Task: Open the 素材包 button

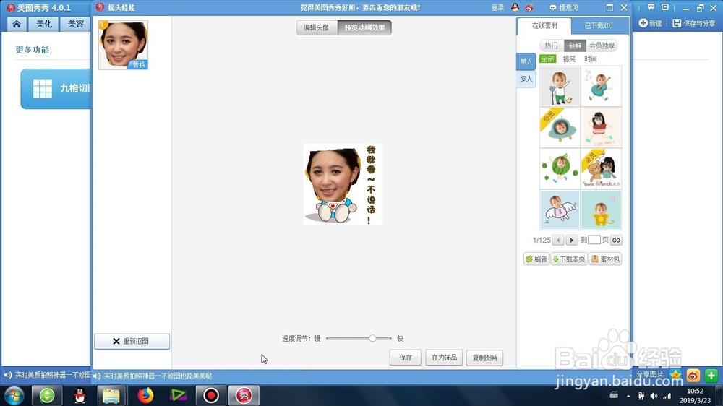Action: (605, 259)
